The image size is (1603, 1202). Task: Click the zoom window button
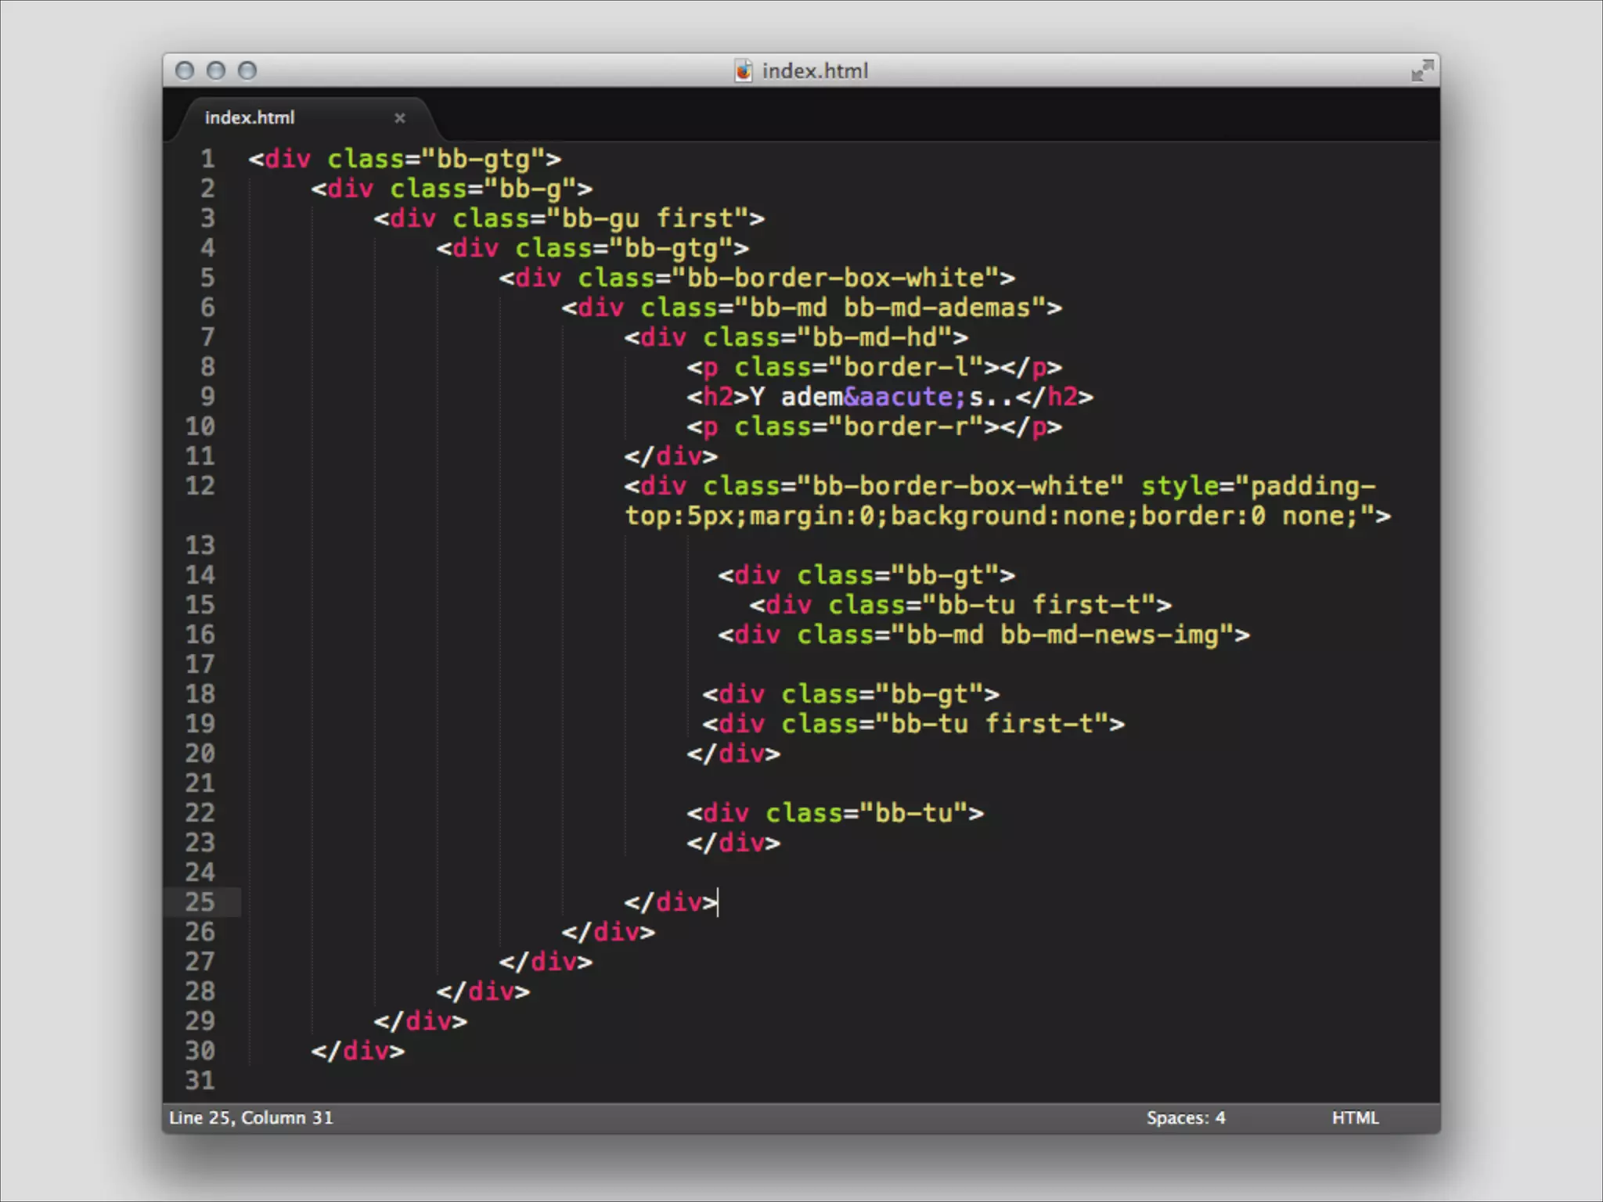[247, 71]
